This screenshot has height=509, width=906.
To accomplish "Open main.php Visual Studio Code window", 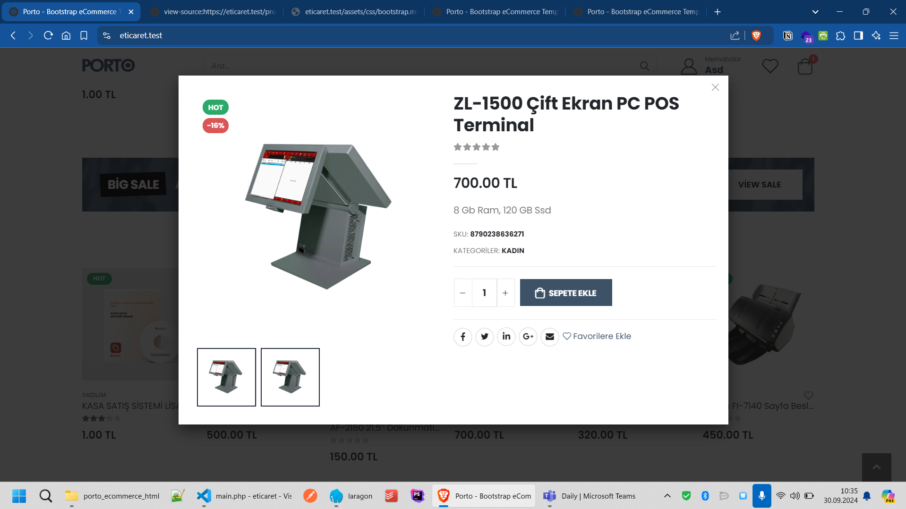I will (x=245, y=496).
